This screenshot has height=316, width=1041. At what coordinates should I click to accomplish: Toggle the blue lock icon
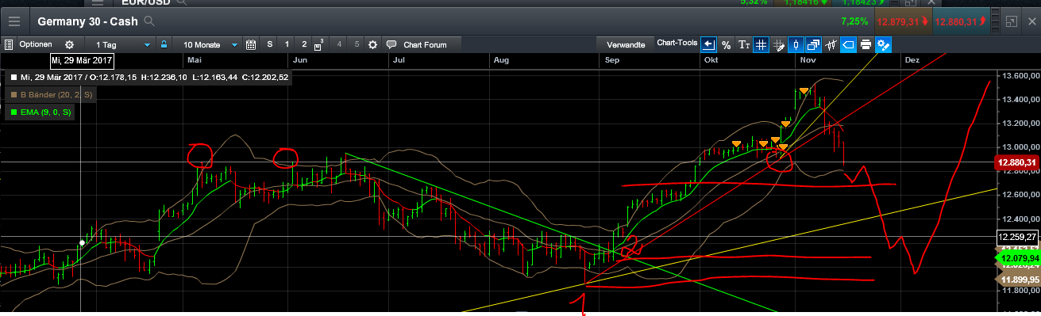click(164, 44)
